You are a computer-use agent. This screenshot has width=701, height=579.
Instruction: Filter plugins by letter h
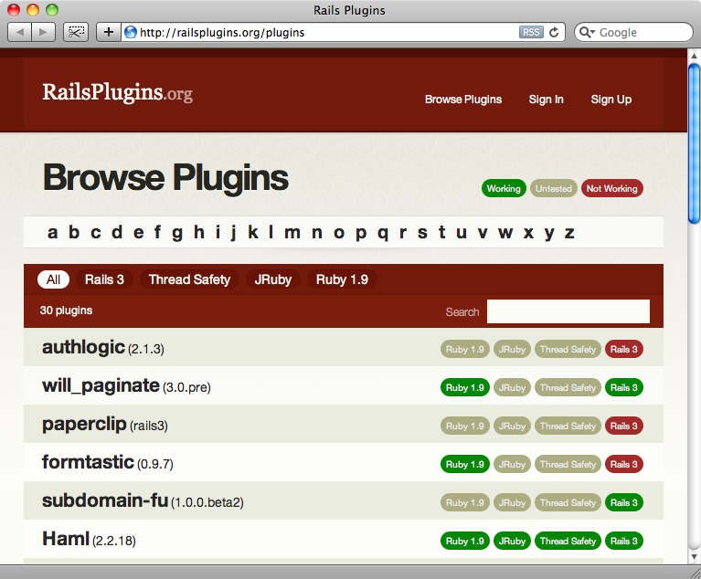(x=199, y=232)
